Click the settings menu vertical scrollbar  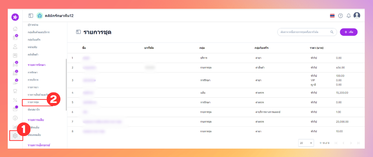click(x=66, y=84)
